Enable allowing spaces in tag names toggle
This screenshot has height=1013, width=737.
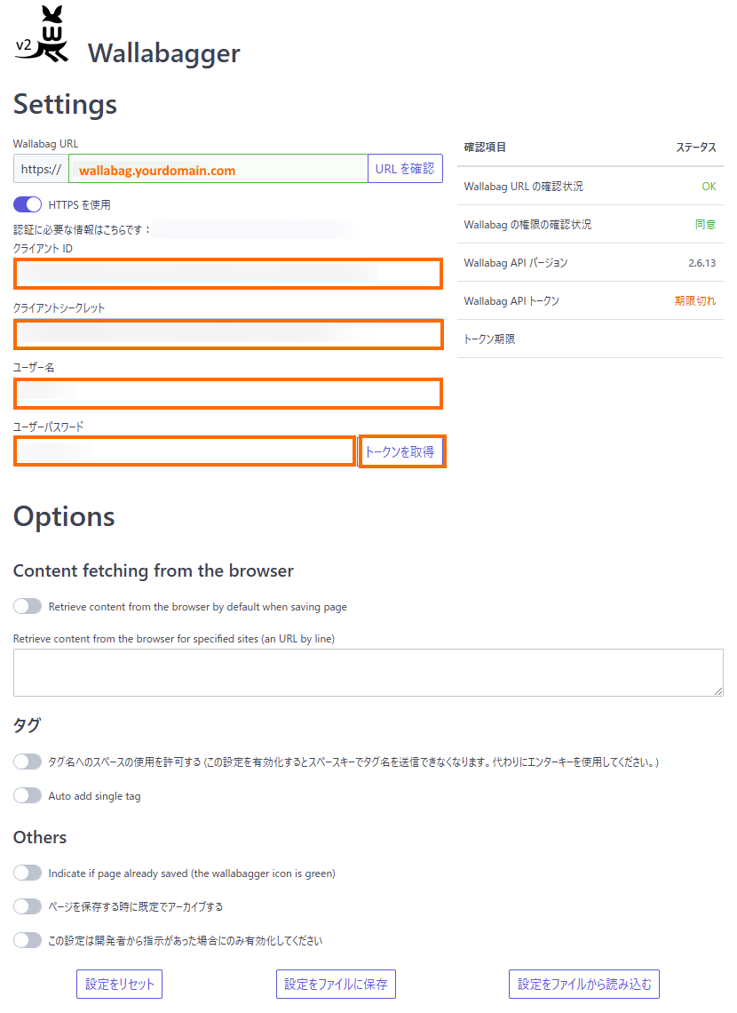pyautogui.click(x=28, y=762)
